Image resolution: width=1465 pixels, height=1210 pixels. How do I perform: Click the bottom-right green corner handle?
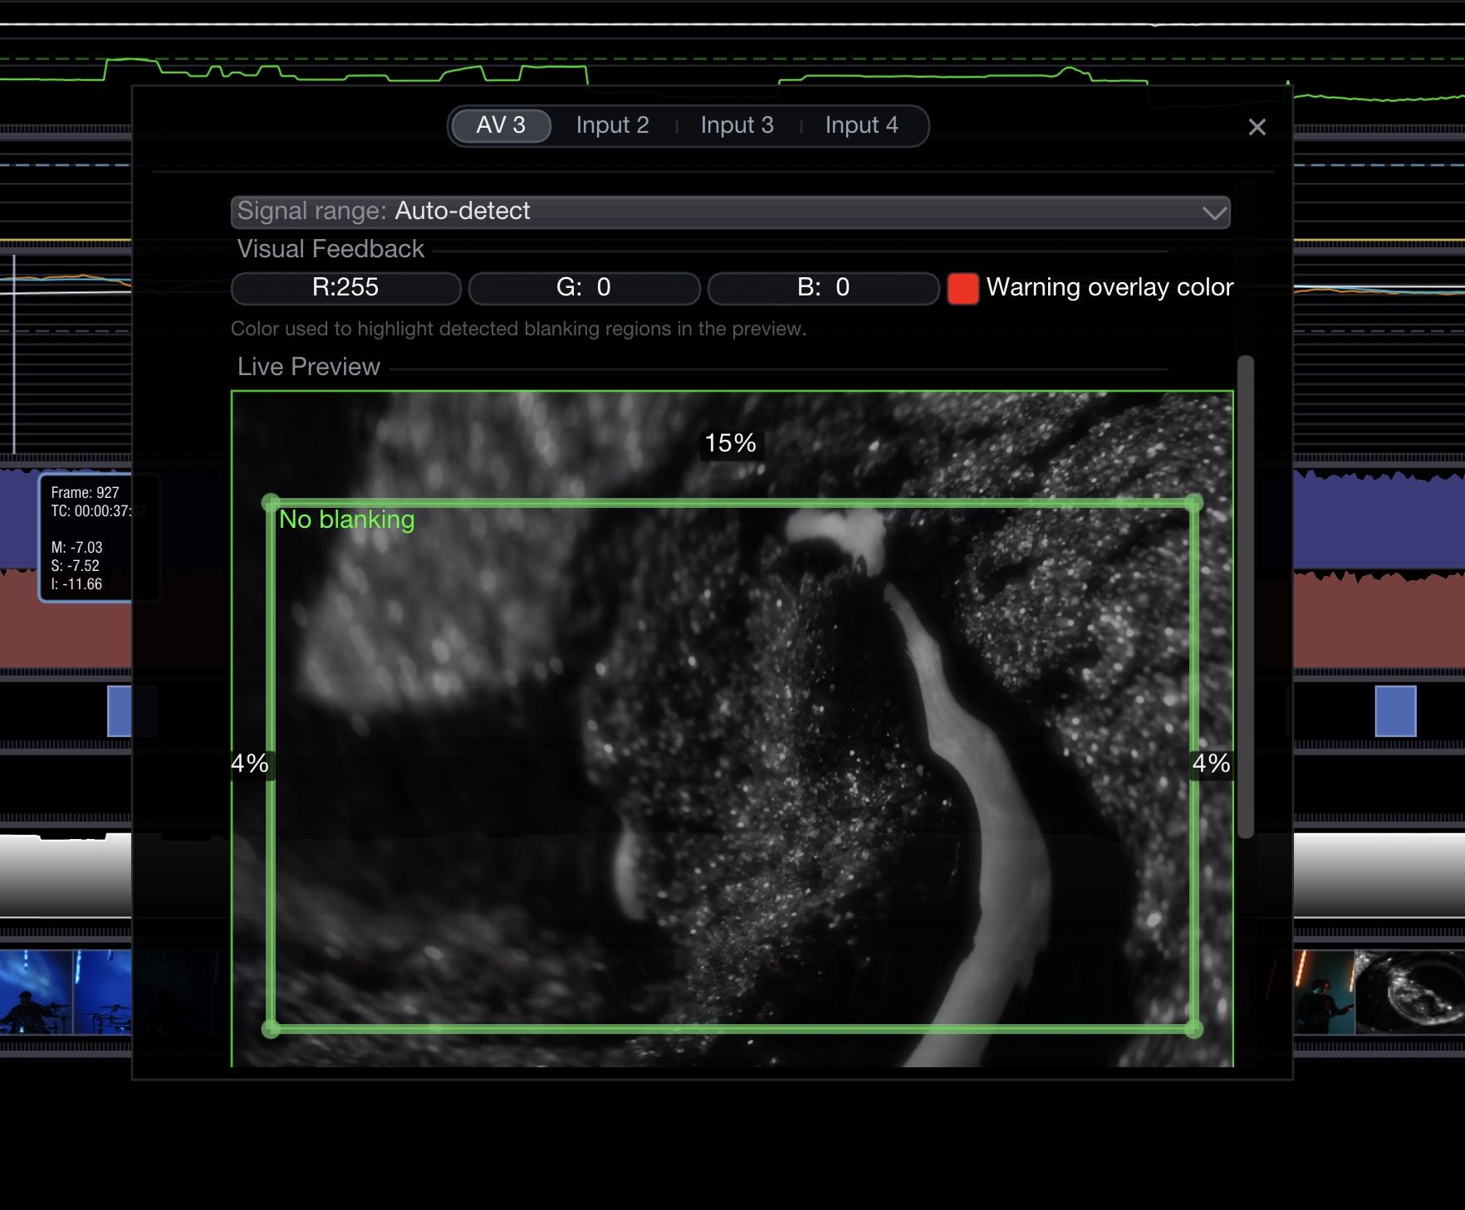click(x=1194, y=1029)
